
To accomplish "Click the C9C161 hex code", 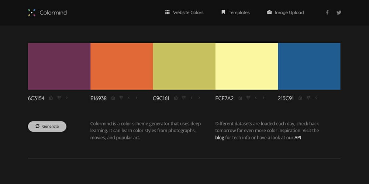I will click(x=161, y=98).
